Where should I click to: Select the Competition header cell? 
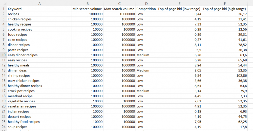146,9
